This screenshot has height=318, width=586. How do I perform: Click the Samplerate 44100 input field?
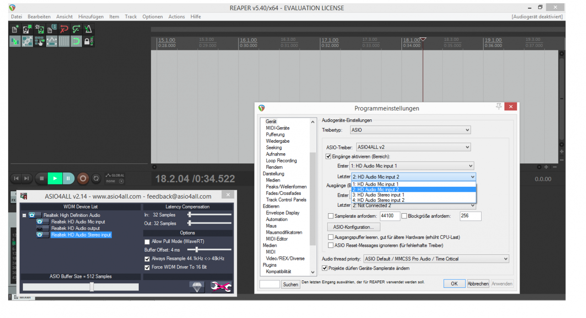pos(390,216)
